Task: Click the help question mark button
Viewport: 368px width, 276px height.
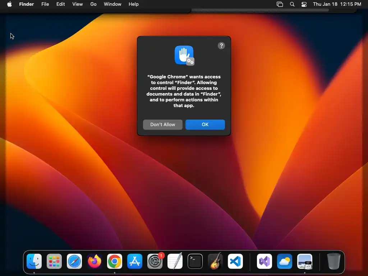Action: tap(221, 46)
